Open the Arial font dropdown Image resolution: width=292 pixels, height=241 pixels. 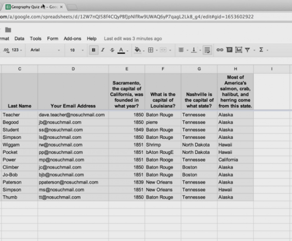pos(45,50)
